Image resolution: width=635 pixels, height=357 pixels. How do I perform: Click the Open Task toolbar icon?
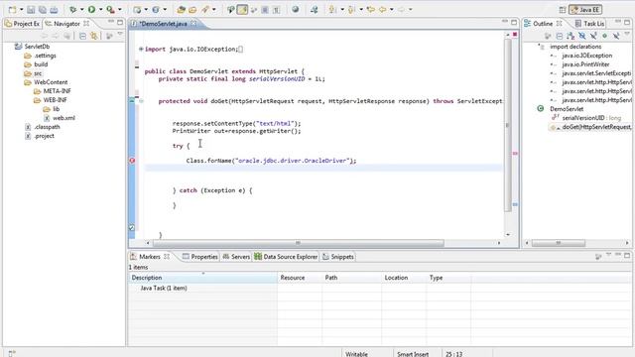pyautogui.click(x=192, y=9)
